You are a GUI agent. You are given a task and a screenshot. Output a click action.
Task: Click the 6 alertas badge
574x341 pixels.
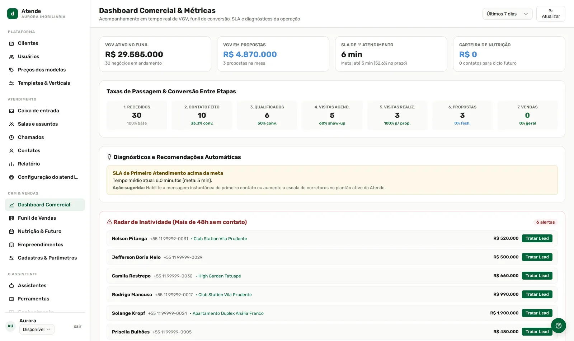545,222
